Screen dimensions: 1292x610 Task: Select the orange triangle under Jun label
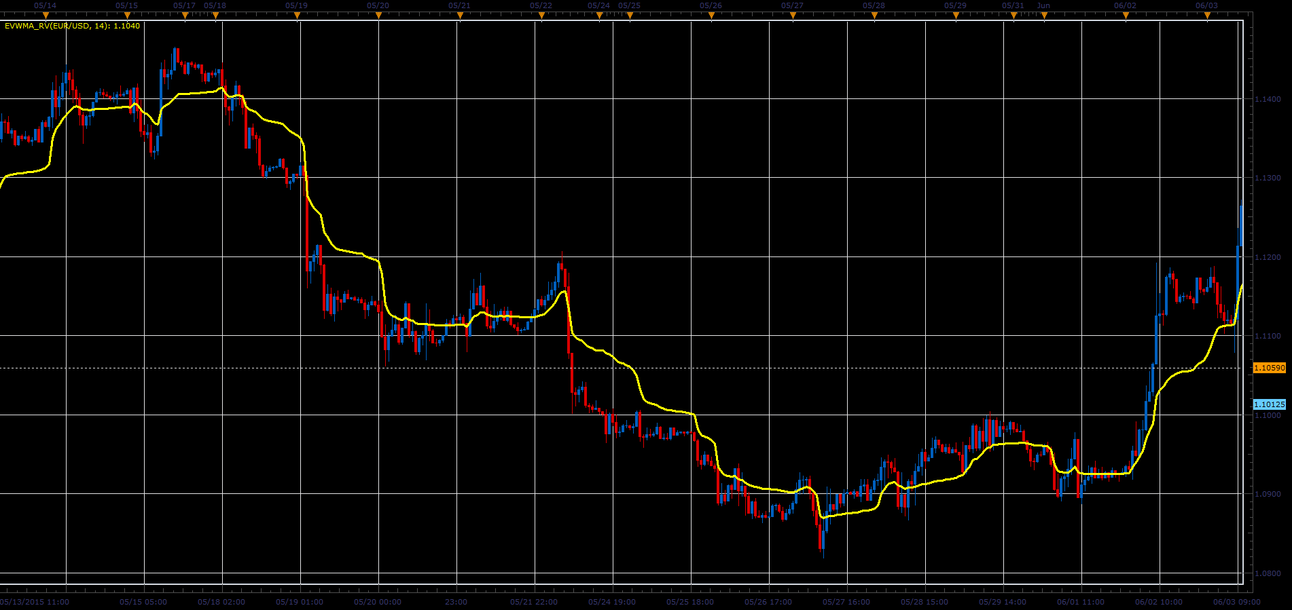click(1044, 16)
